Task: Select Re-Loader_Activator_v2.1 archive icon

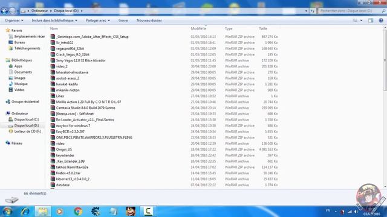Action: point(53,119)
